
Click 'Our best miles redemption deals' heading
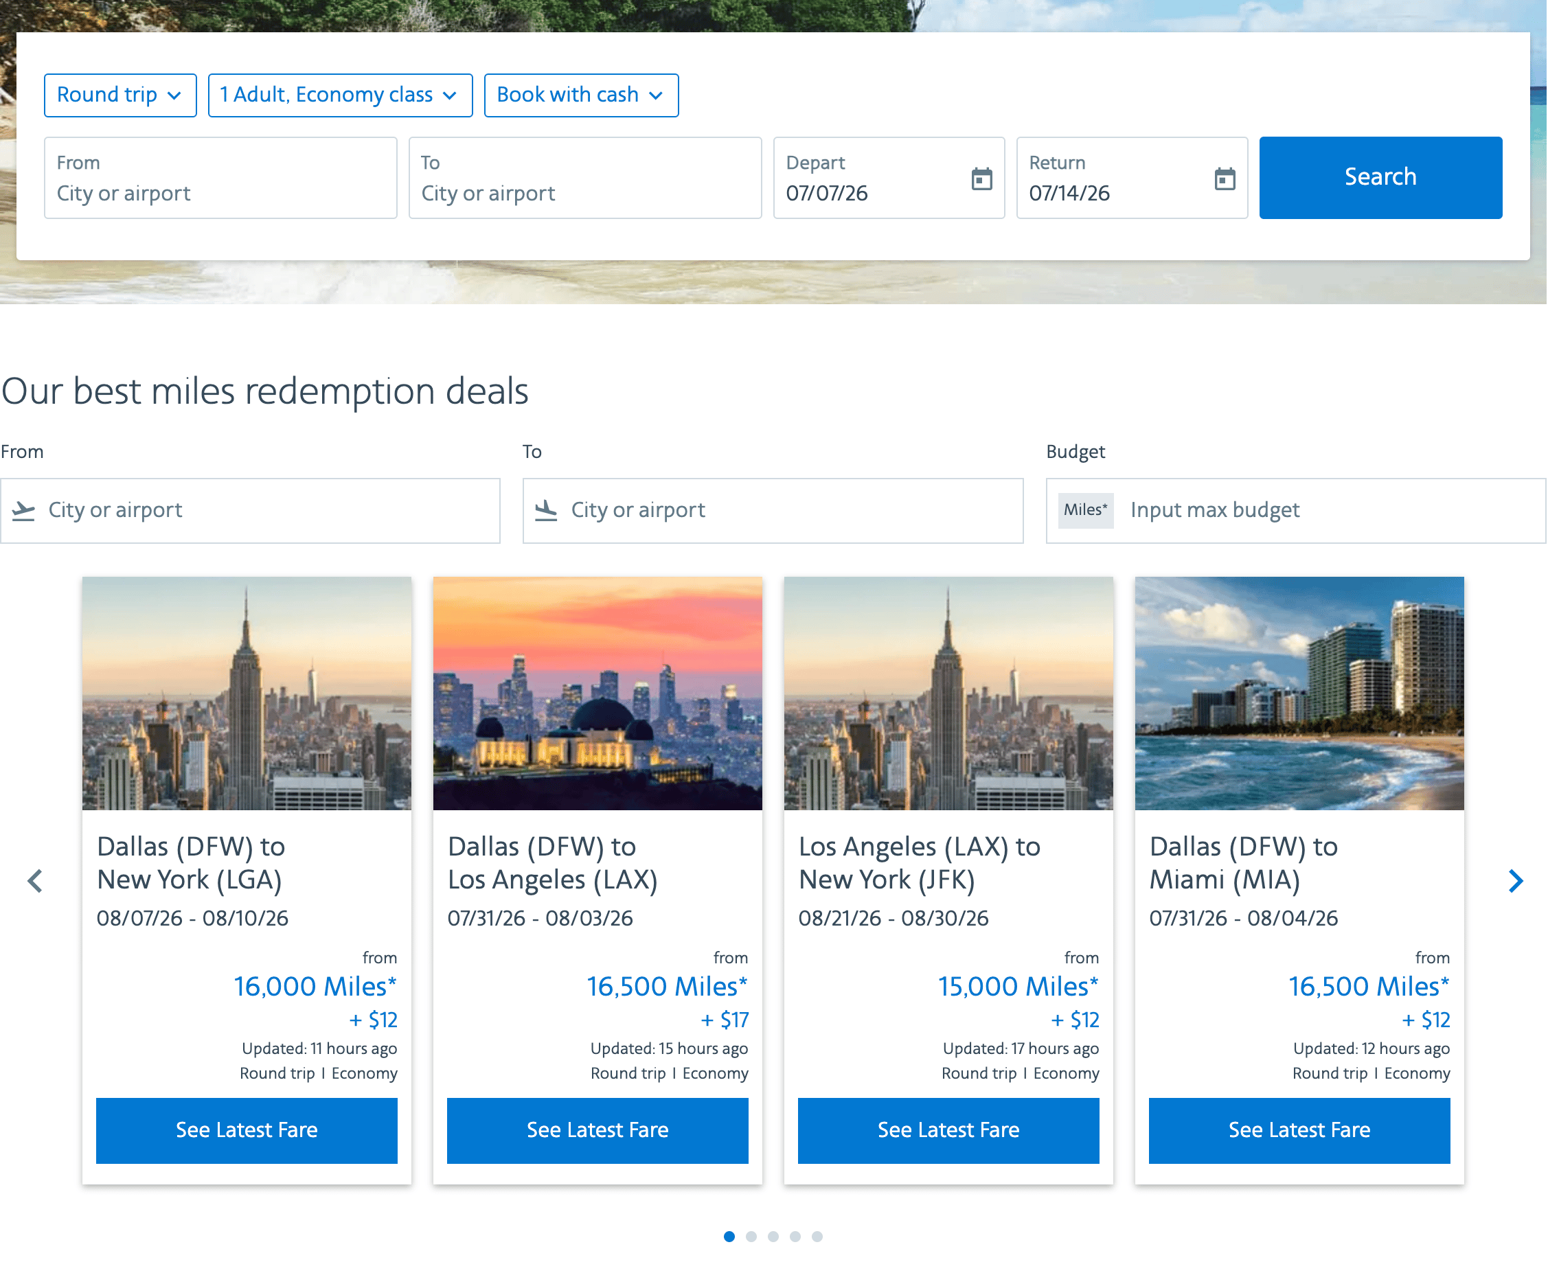click(264, 391)
